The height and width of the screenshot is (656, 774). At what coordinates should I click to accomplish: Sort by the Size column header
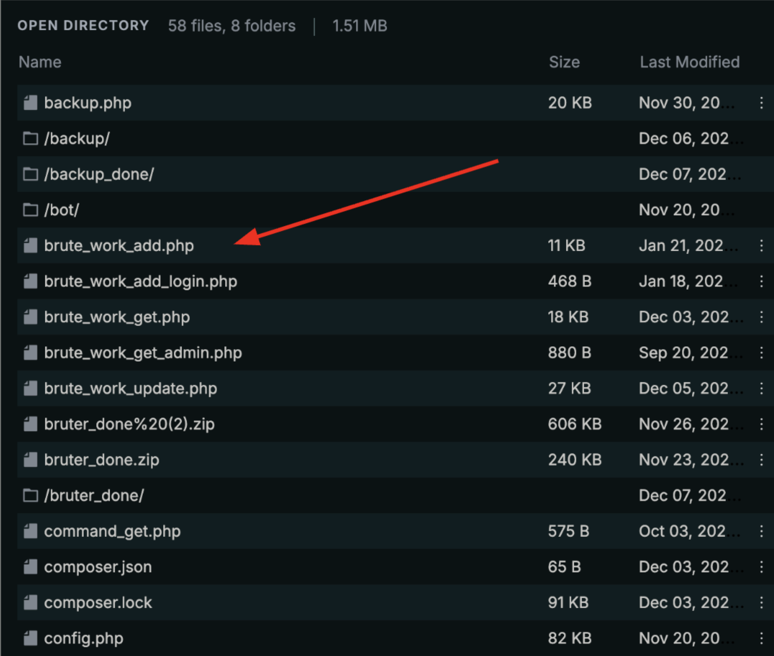point(564,62)
